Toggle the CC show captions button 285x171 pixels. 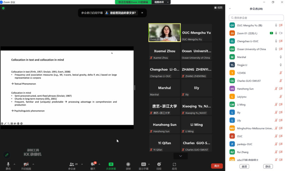143,165
